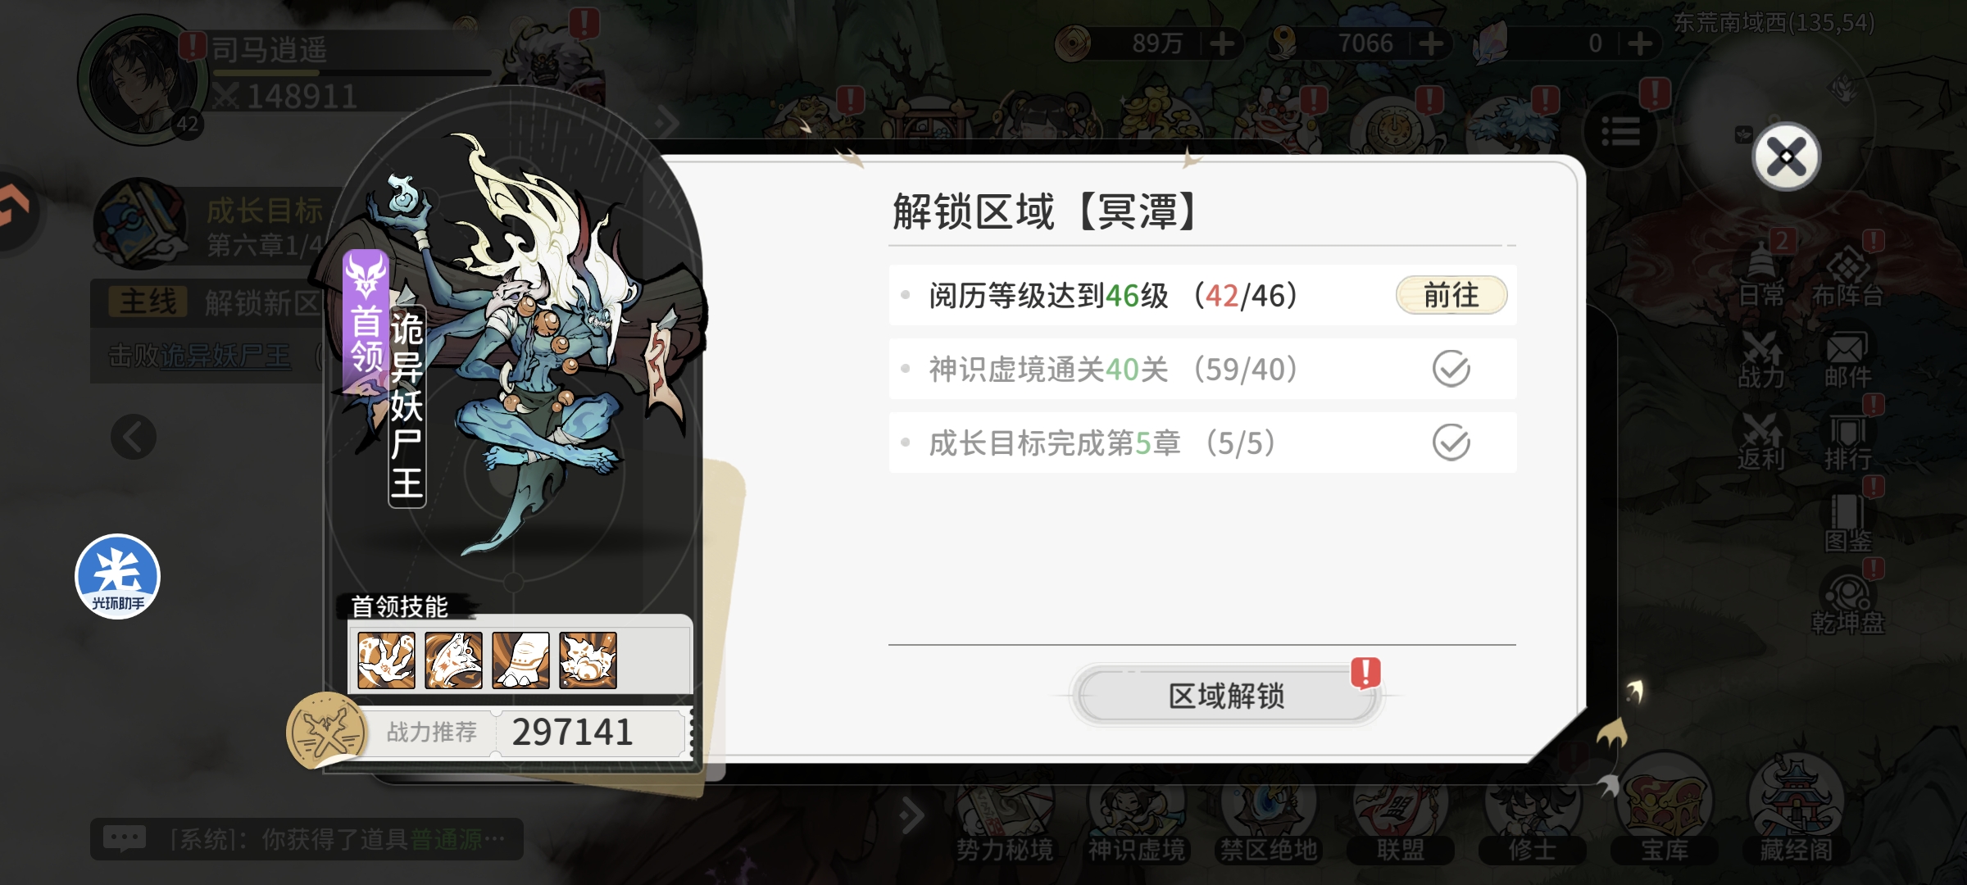The image size is (1967, 885).
Task: Click the checkmark for 成长目标完成第5章
Action: point(1451,442)
